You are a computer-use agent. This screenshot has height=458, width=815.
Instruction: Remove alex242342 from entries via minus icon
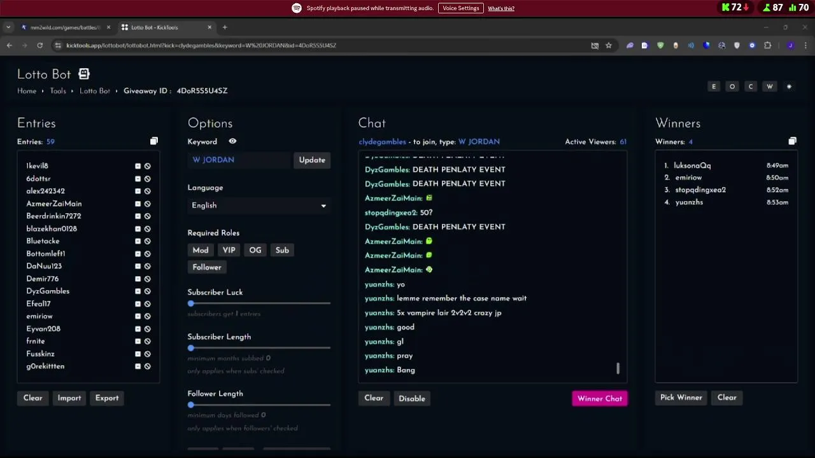pos(138,191)
